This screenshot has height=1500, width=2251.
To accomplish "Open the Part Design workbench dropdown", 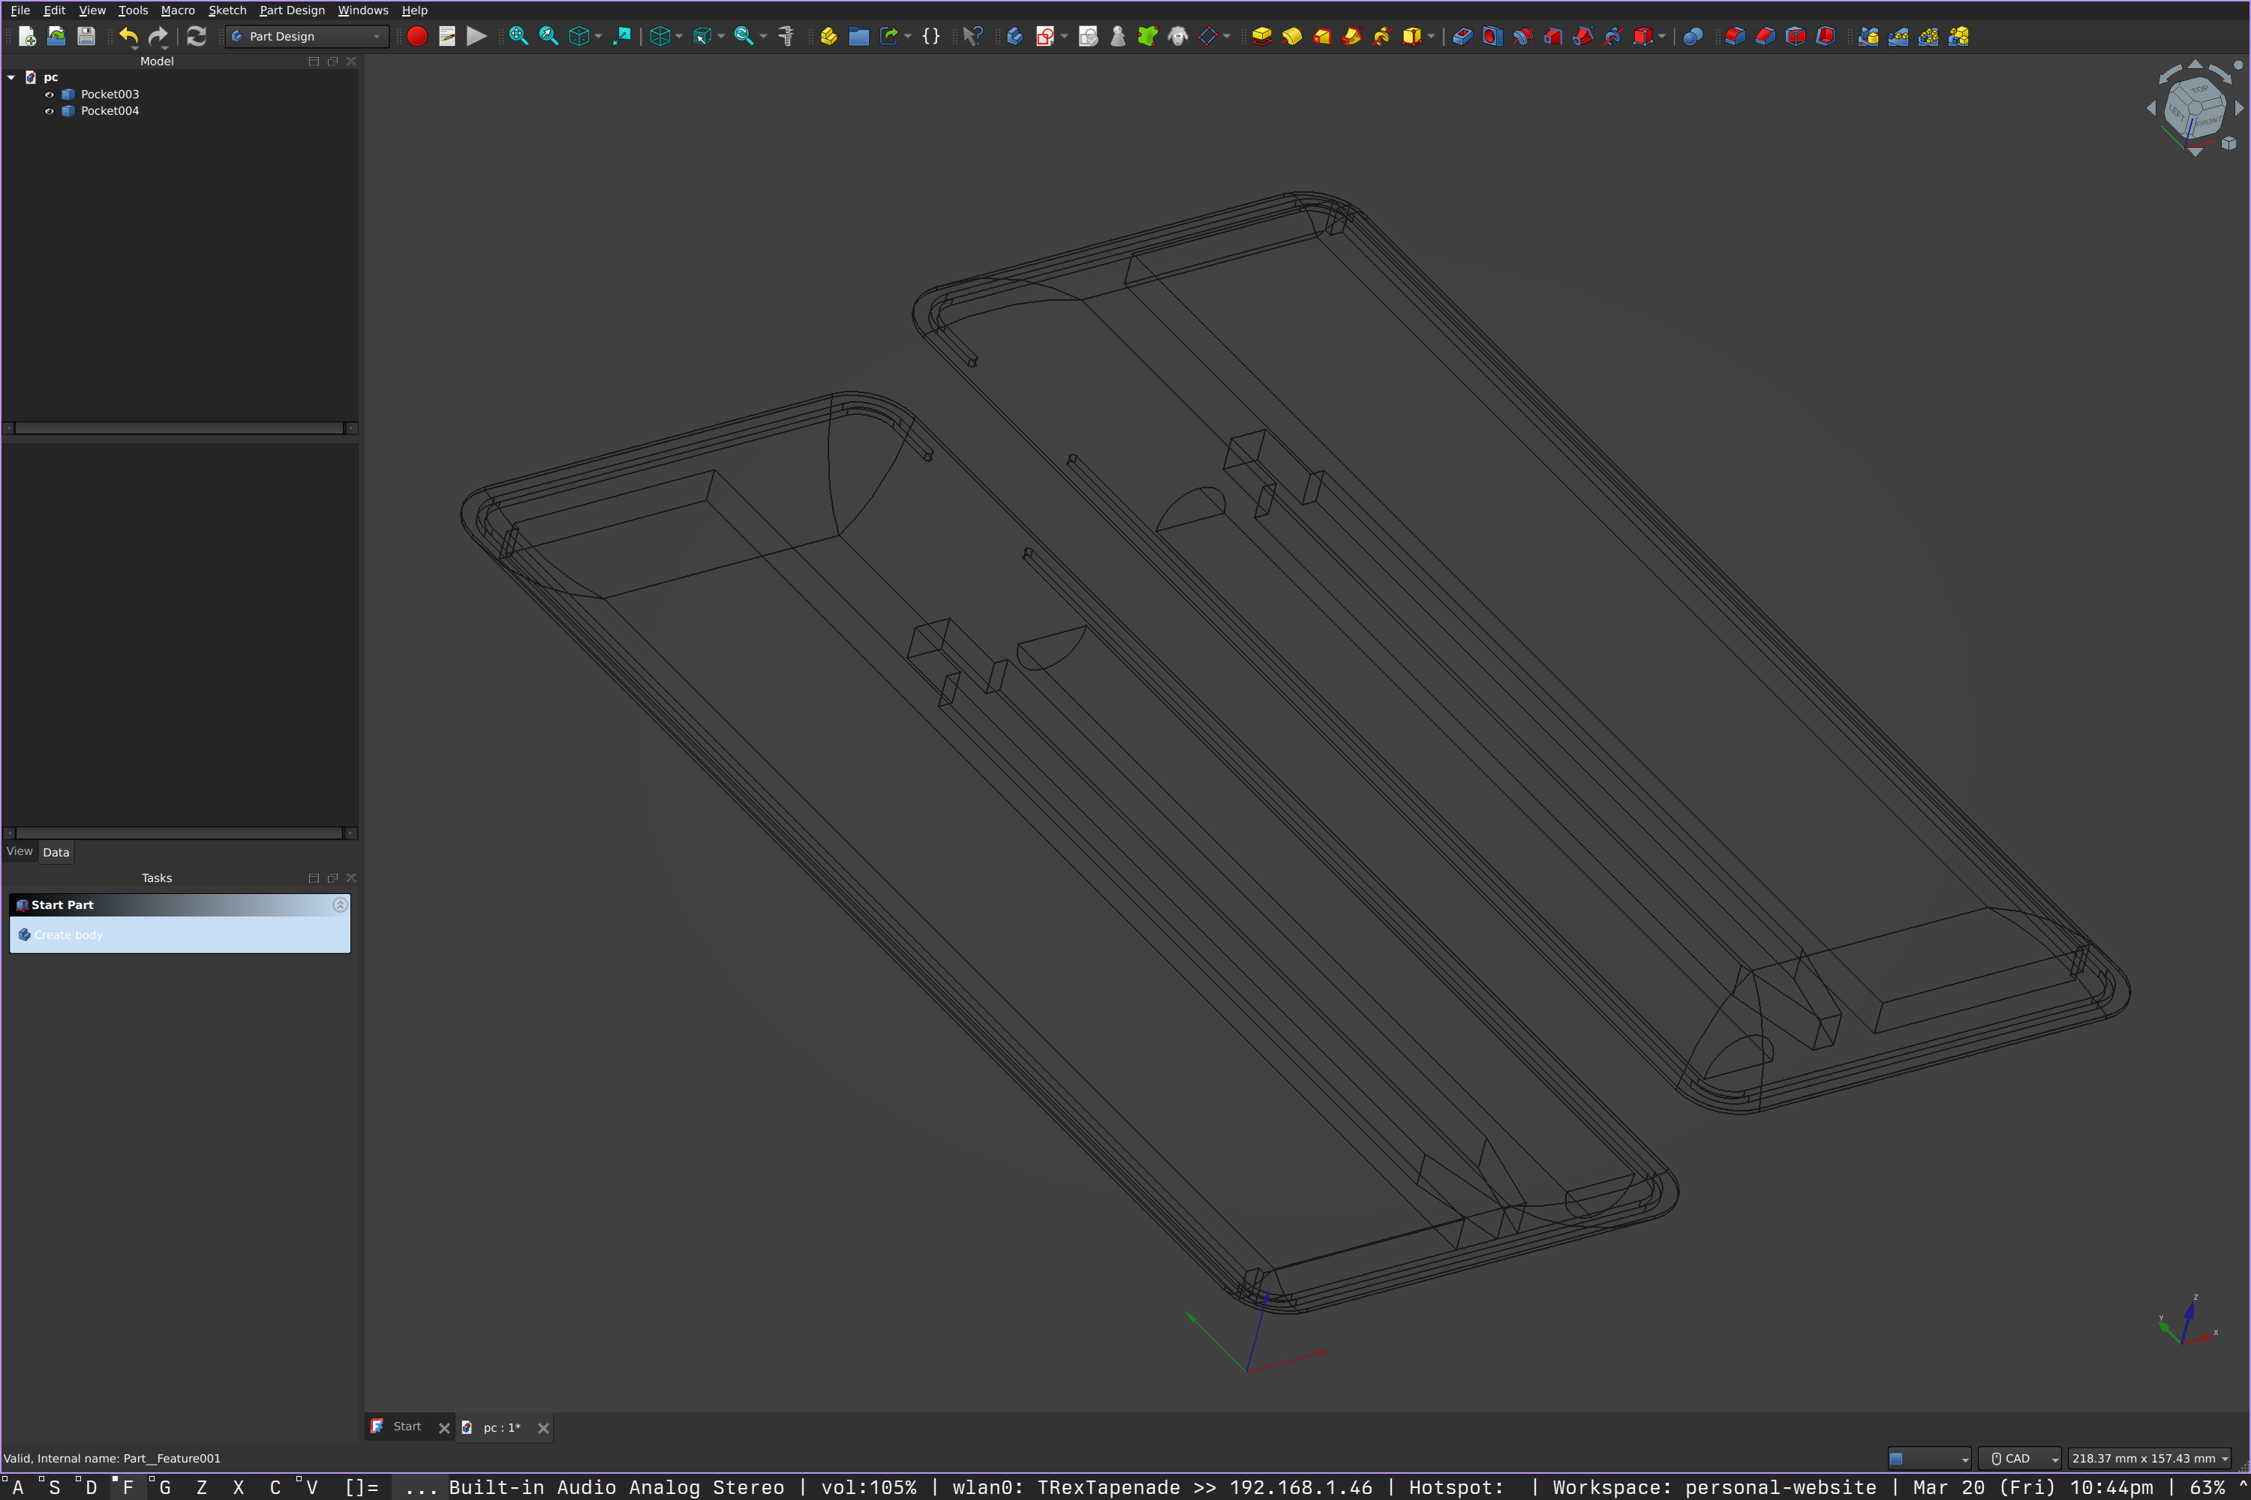I will coord(306,36).
